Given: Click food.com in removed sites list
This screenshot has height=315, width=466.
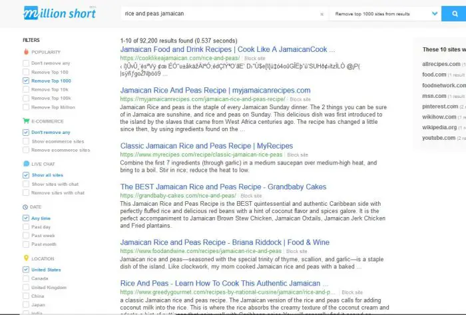Looking at the screenshot, I should (x=434, y=75).
